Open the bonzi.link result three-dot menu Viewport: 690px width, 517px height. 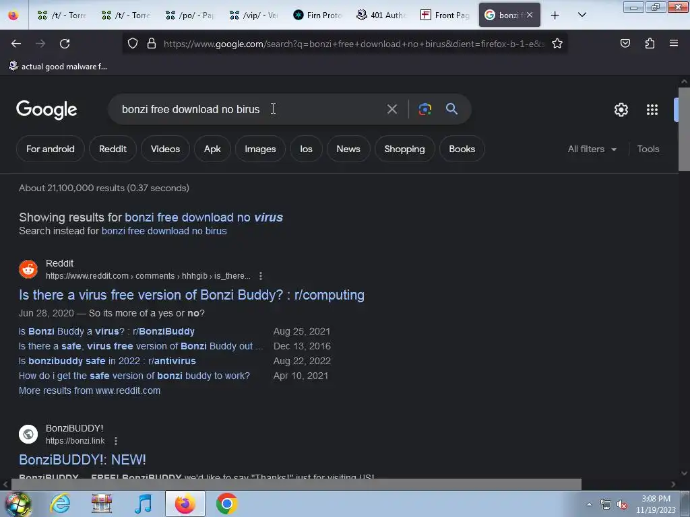click(x=116, y=440)
